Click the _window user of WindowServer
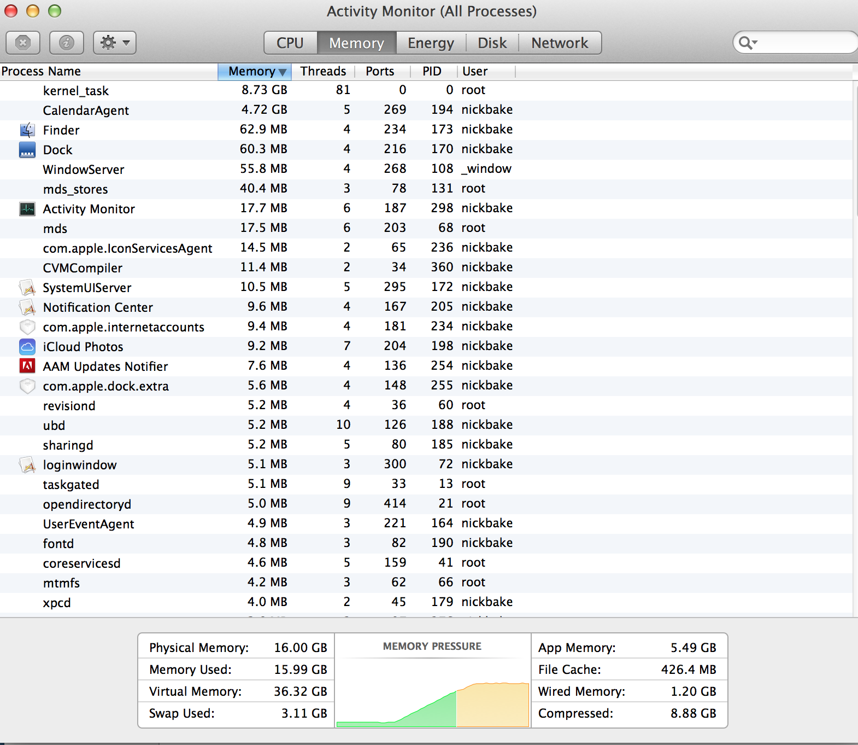The height and width of the screenshot is (745, 858). (486, 168)
